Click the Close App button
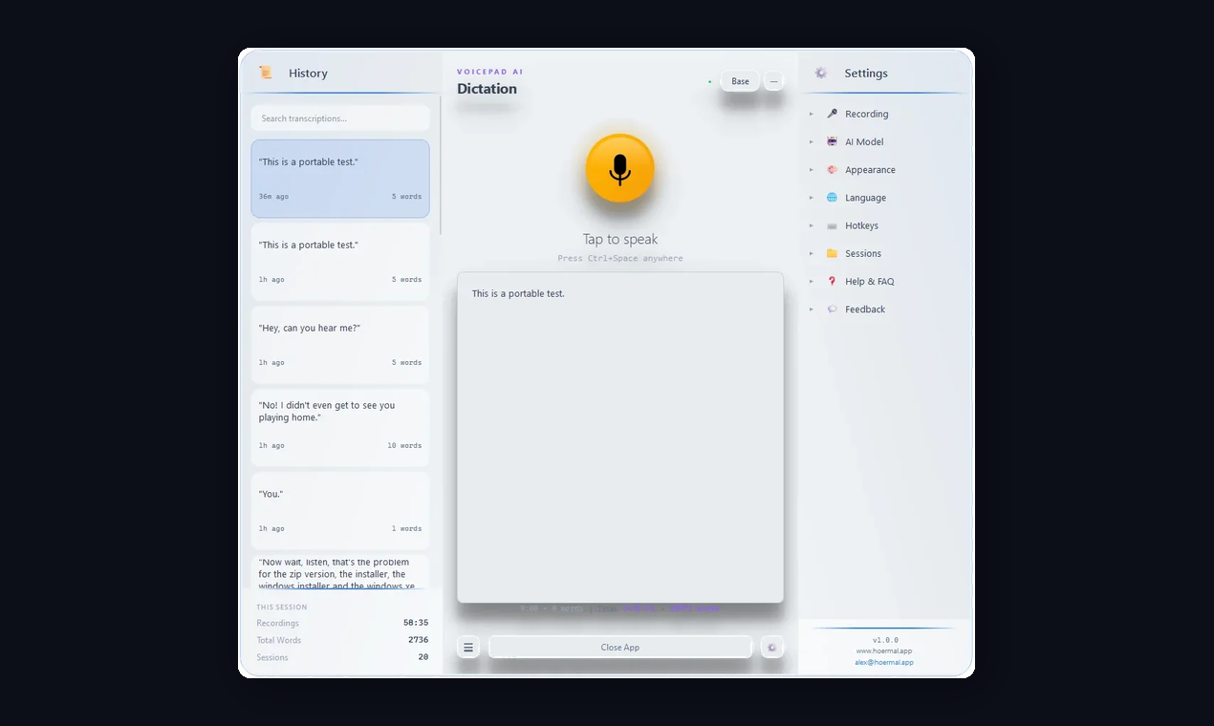The image size is (1214, 726). 620,647
